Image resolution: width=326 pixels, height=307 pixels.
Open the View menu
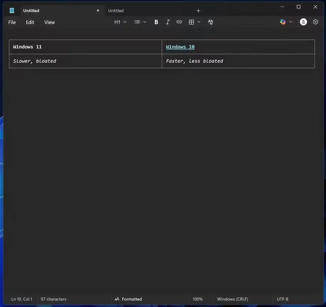coord(49,22)
